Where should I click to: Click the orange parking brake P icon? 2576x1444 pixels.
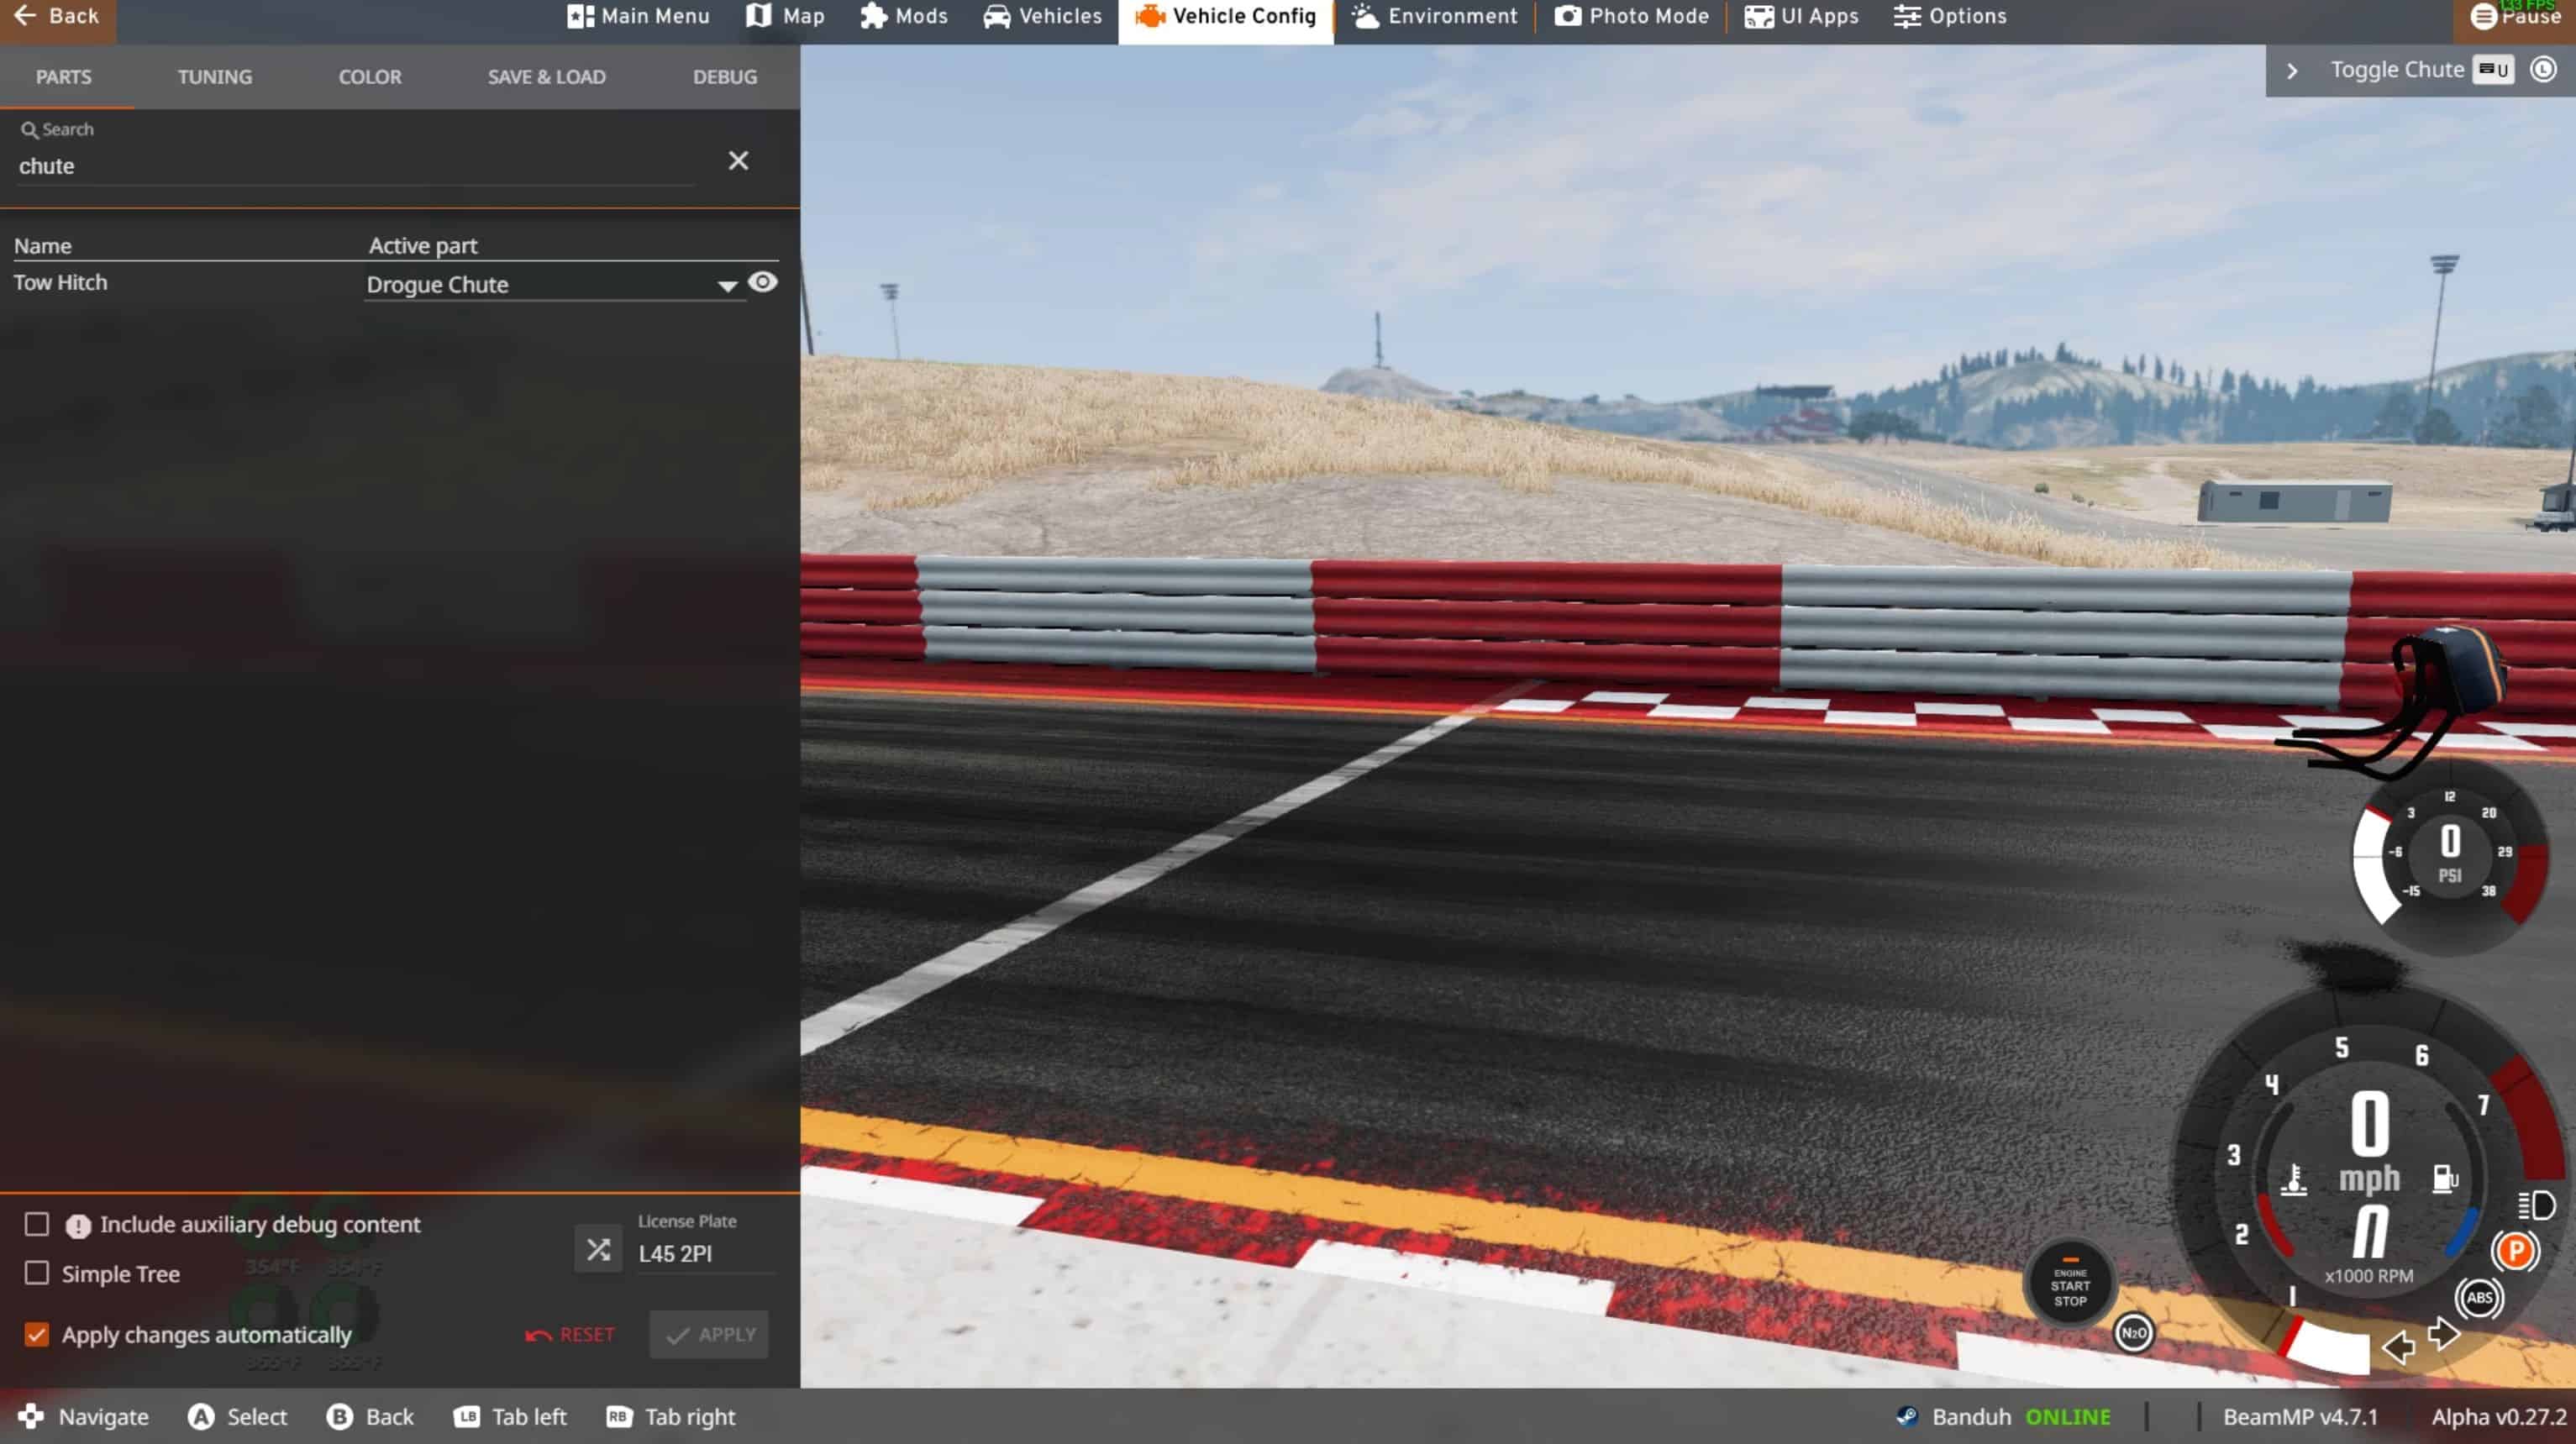2514,1250
